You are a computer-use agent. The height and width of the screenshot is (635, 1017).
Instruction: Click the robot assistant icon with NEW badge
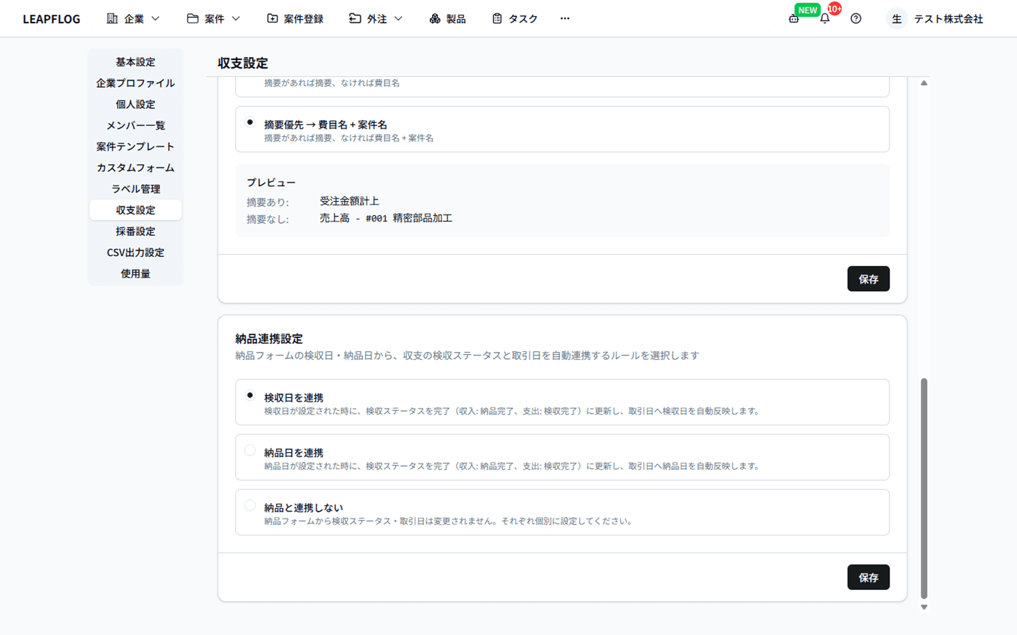[x=794, y=19]
